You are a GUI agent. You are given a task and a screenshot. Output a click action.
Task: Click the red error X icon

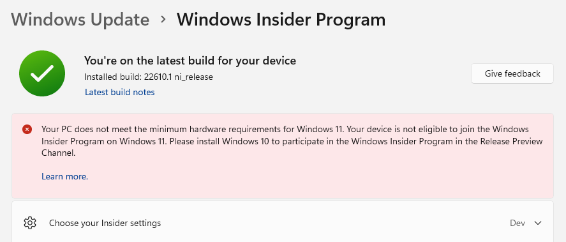click(x=27, y=129)
